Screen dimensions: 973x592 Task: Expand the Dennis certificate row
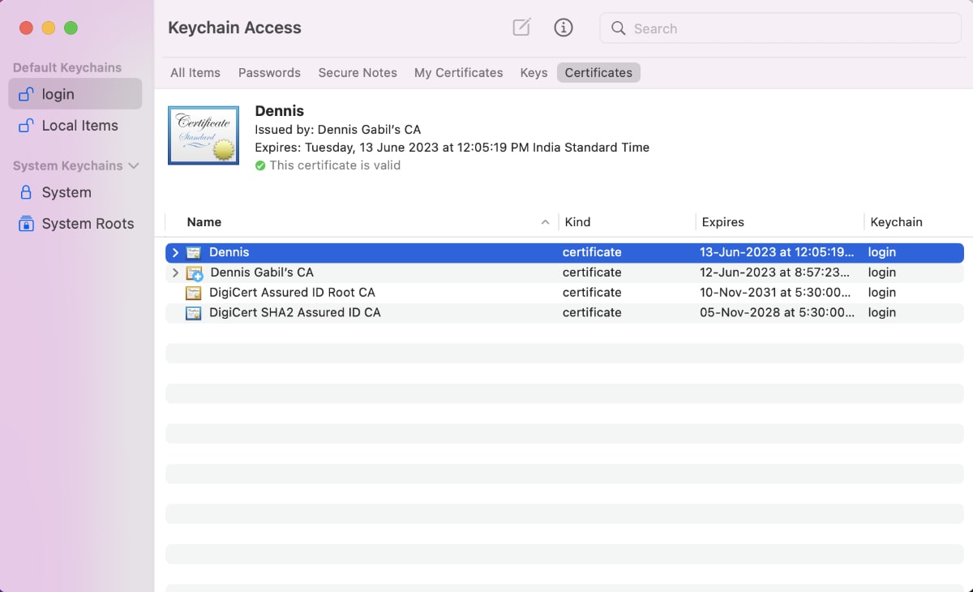[x=175, y=252]
